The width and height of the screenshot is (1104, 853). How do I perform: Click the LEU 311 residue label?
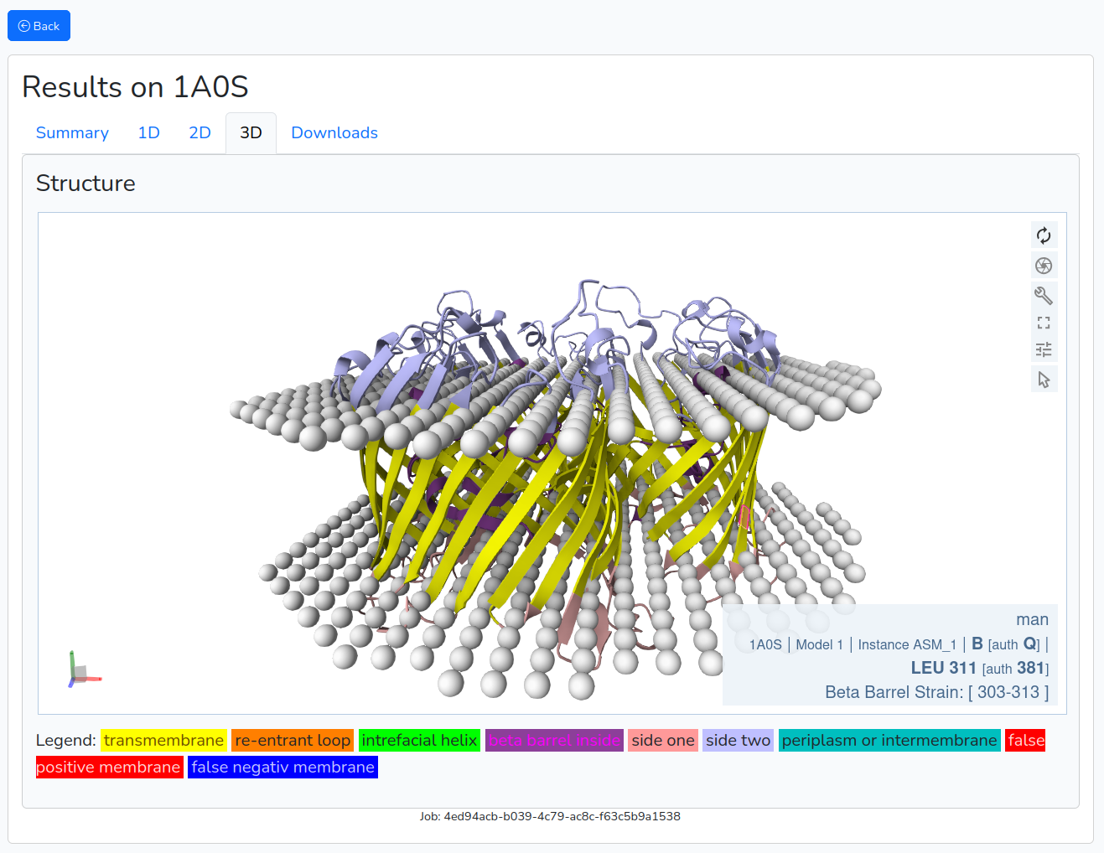[944, 668]
